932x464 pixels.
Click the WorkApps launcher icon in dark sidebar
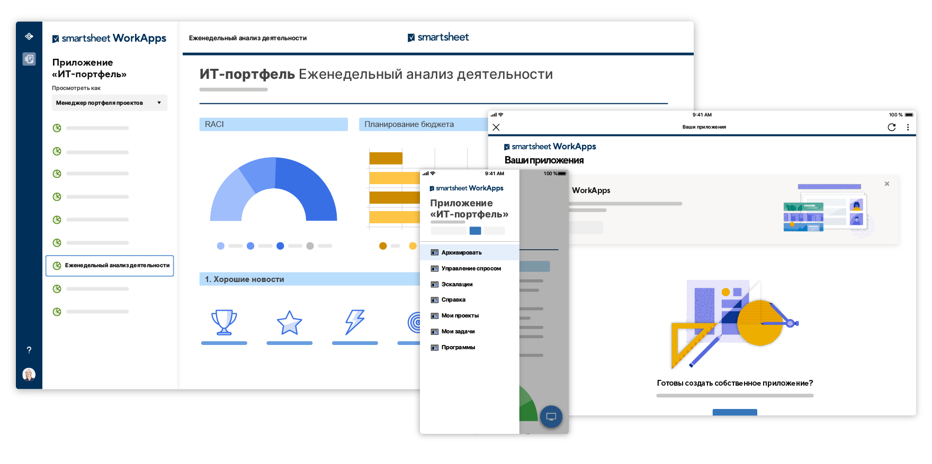pos(29,37)
